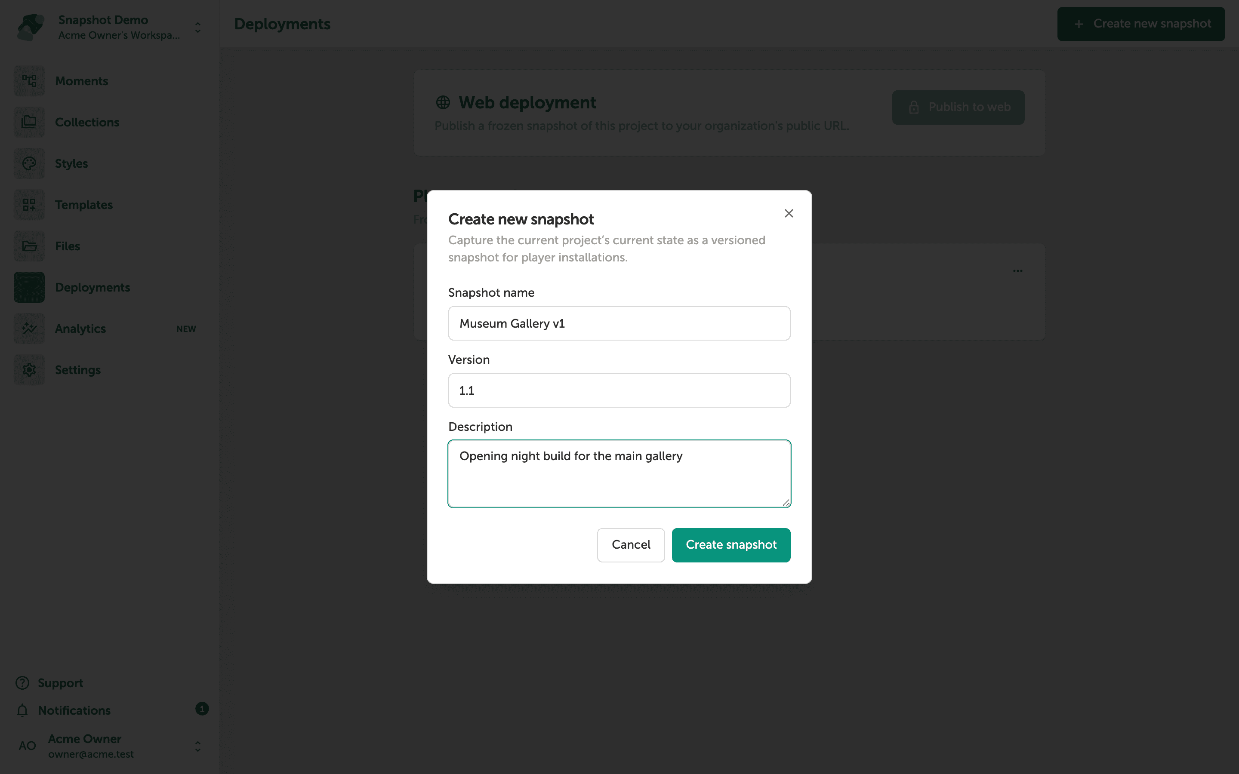This screenshot has width=1239, height=774.
Task: Select the Styles palette icon
Action: [29, 164]
